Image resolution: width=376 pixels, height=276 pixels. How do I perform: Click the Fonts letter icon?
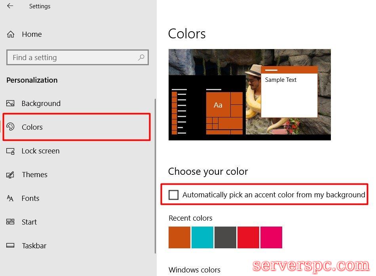point(10,198)
